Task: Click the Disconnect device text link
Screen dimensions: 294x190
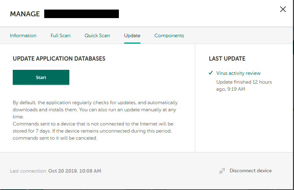Action: (x=250, y=171)
